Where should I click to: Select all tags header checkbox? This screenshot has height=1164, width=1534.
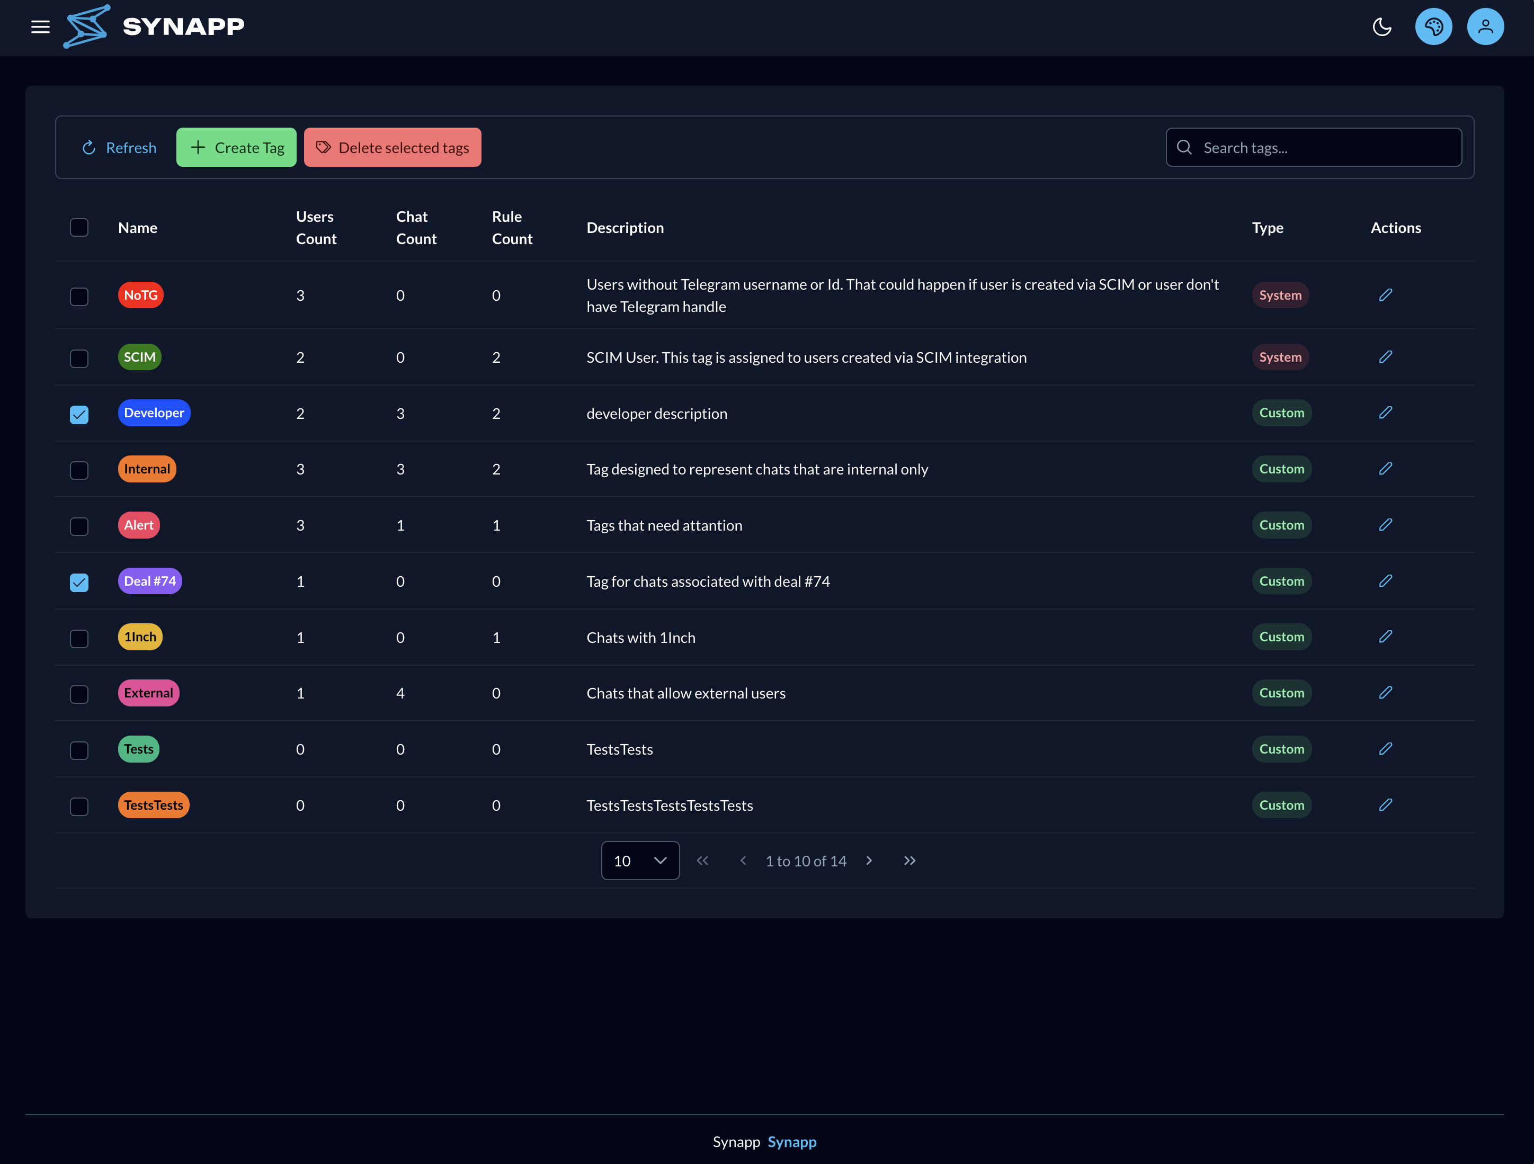point(79,227)
